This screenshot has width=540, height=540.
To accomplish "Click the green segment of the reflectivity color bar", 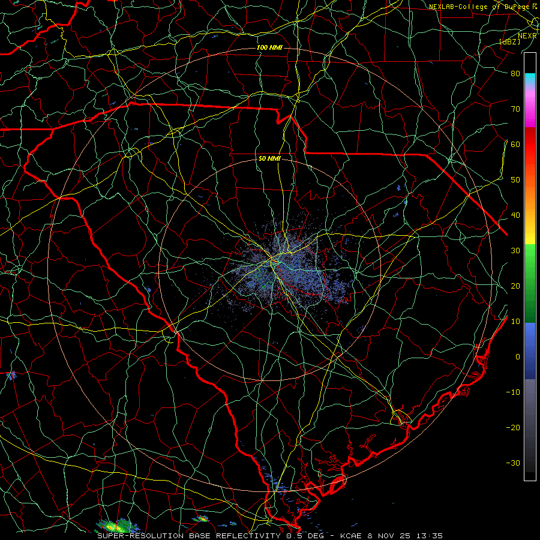I will 530,283.
